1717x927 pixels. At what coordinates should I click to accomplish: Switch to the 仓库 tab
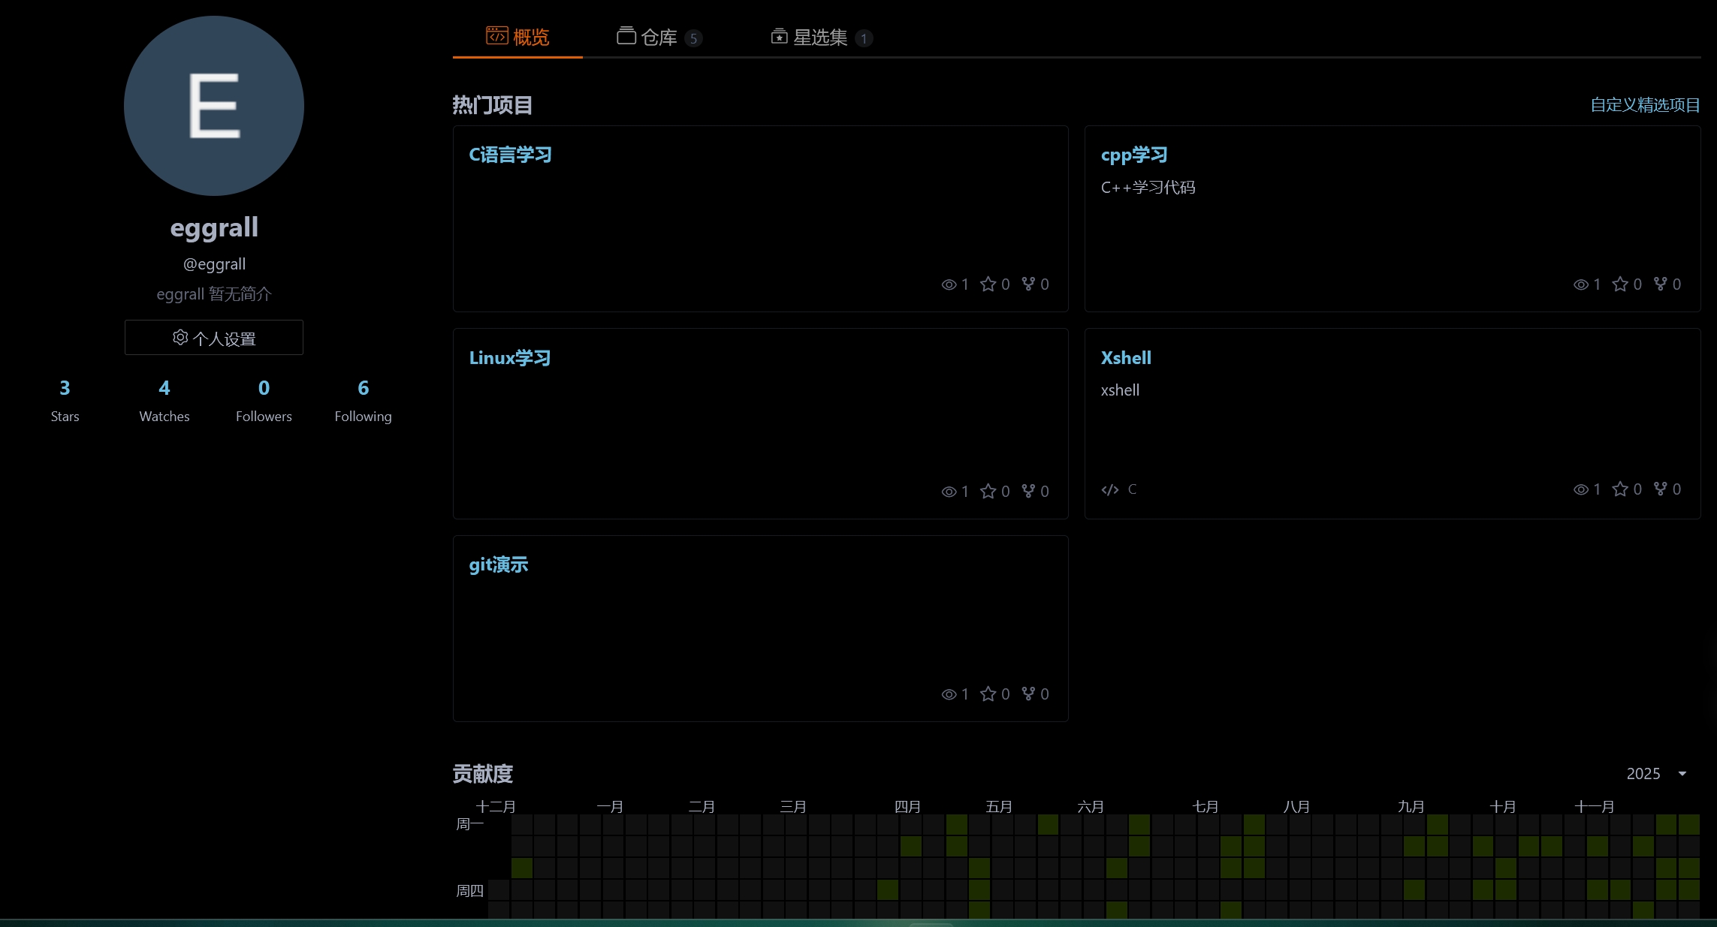[658, 37]
